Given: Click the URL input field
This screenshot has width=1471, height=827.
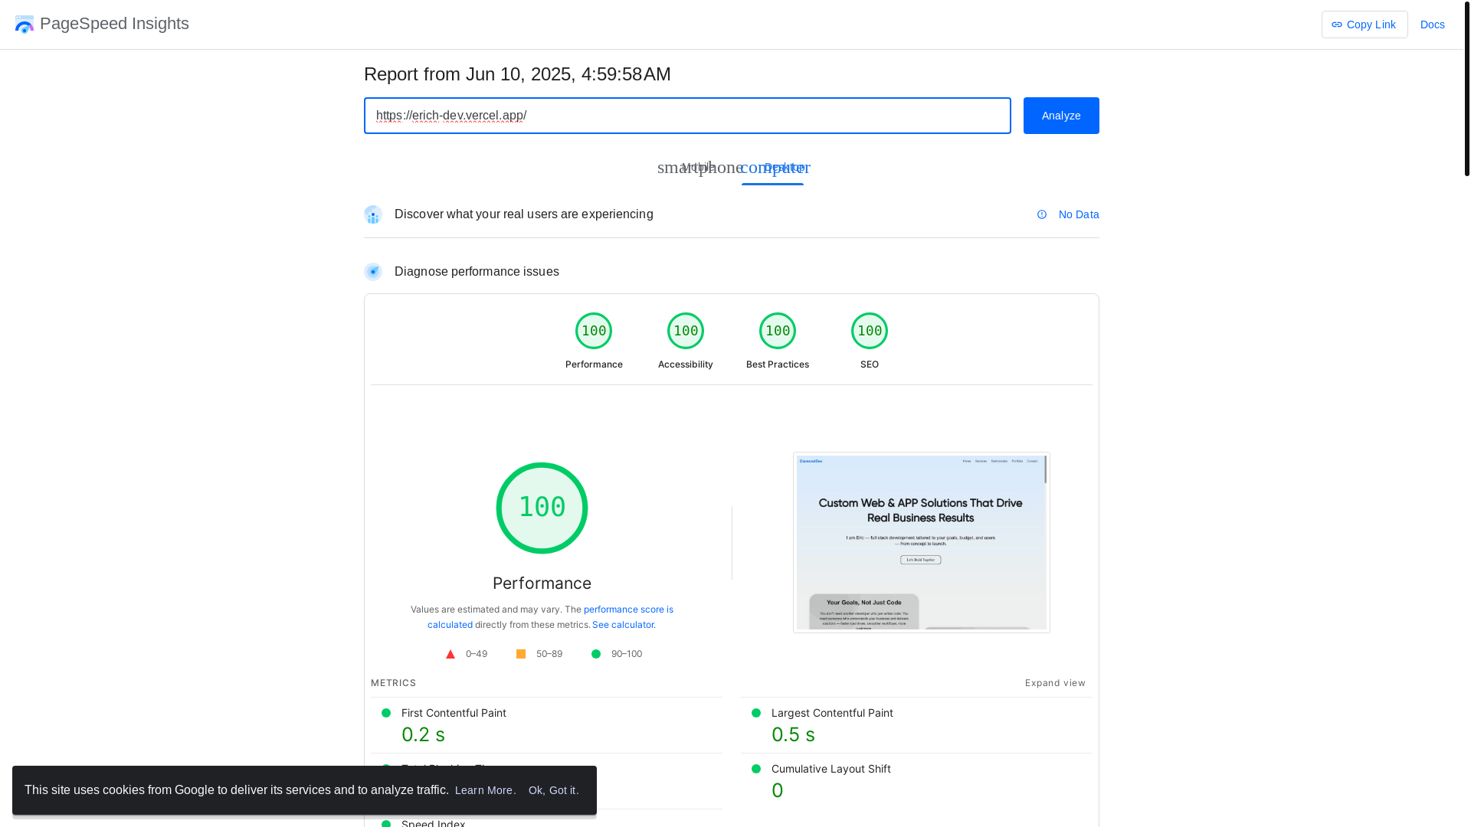Looking at the screenshot, I should click(x=687, y=116).
